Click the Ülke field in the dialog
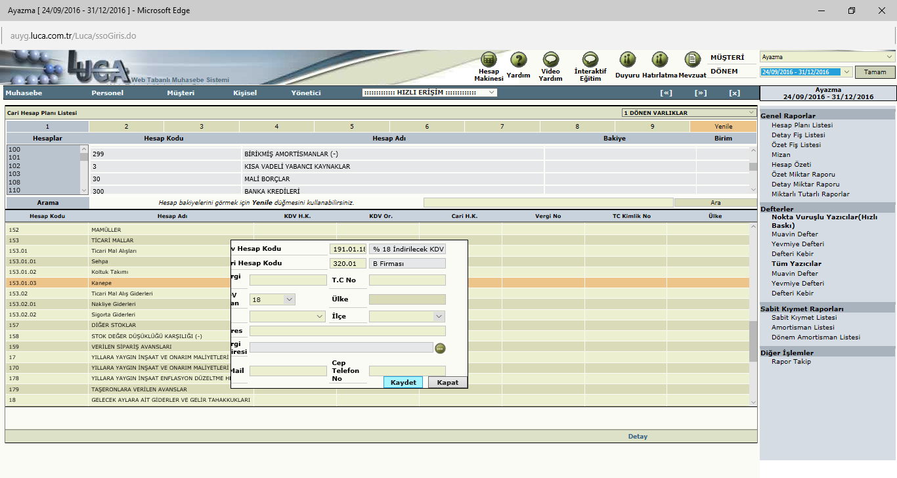 tap(407, 299)
